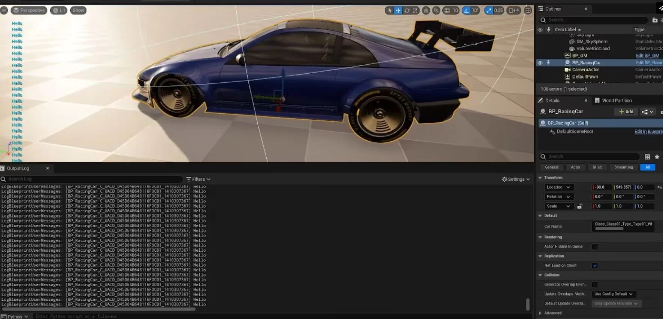This screenshot has height=319, width=663.
Task: Select BP_RacingCar (Self) component row
Action: click(x=600, y=123)
